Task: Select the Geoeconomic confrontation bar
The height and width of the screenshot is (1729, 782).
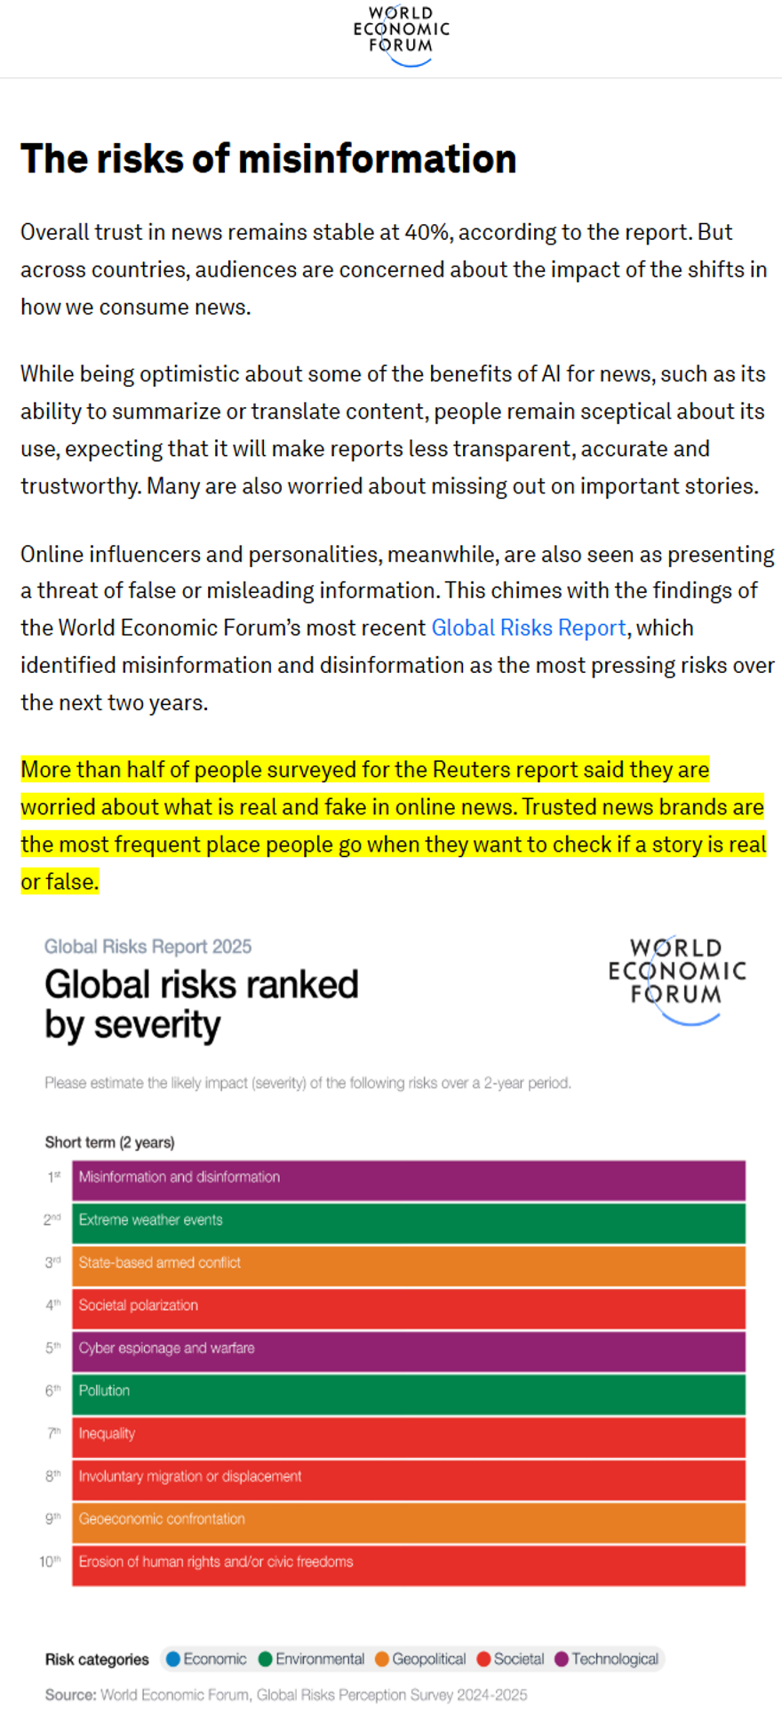Action: click(409, 1521)
